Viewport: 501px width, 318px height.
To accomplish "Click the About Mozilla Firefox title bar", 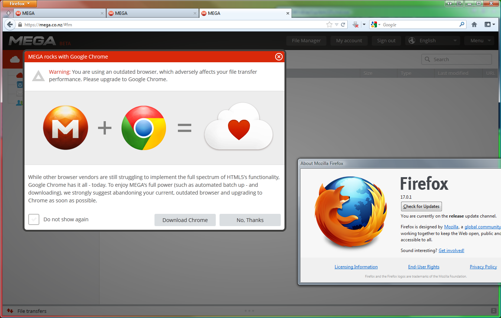I will click(x=399, y=163).
